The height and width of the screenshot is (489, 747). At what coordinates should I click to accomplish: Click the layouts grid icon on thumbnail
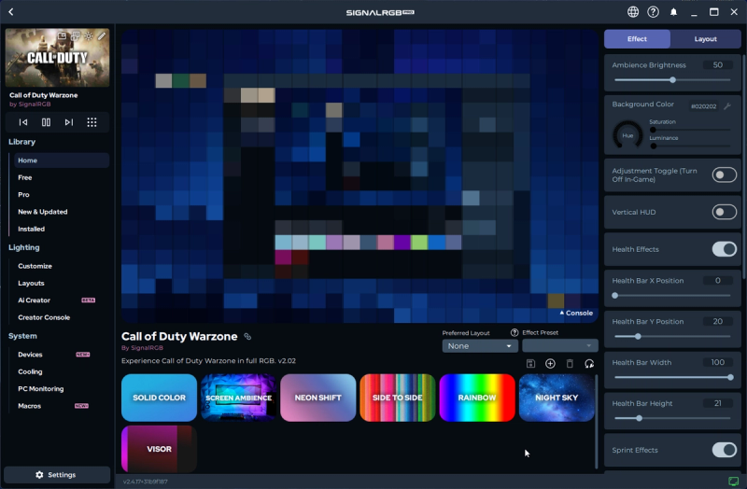[x=76, y=35]
